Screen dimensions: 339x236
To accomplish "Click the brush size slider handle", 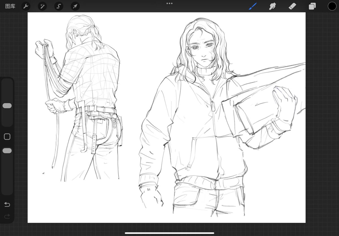I will (7, 106).
